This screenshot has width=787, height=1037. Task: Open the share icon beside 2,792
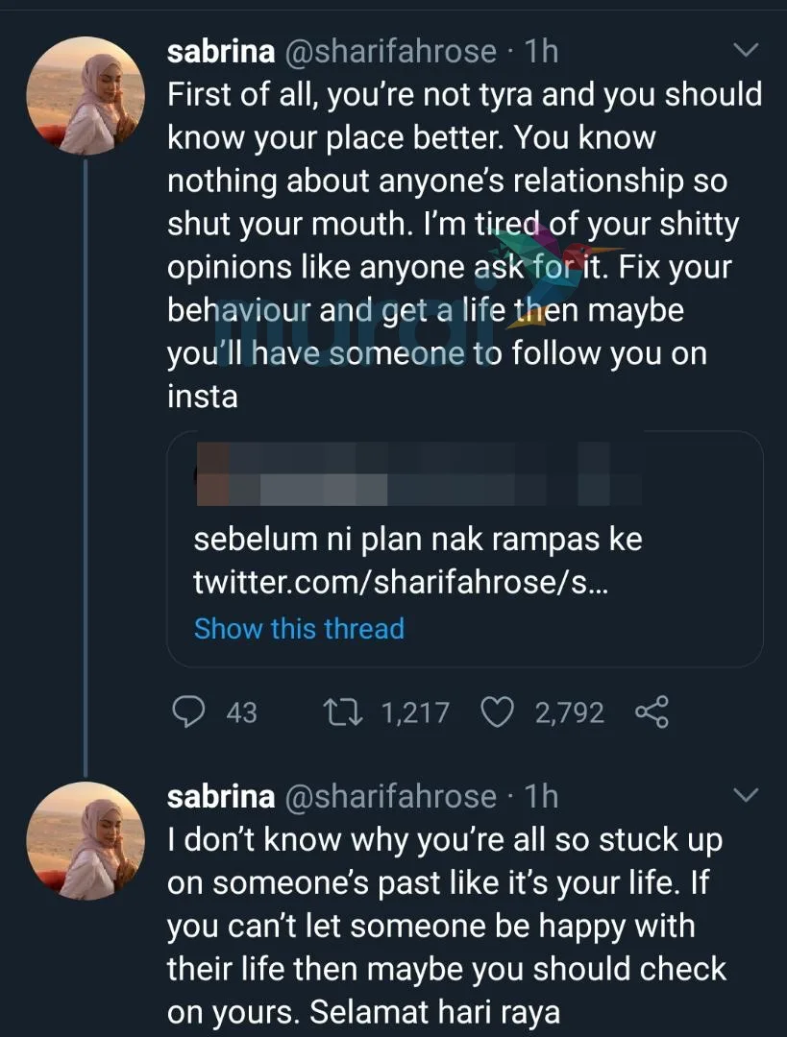pos(652,712)
